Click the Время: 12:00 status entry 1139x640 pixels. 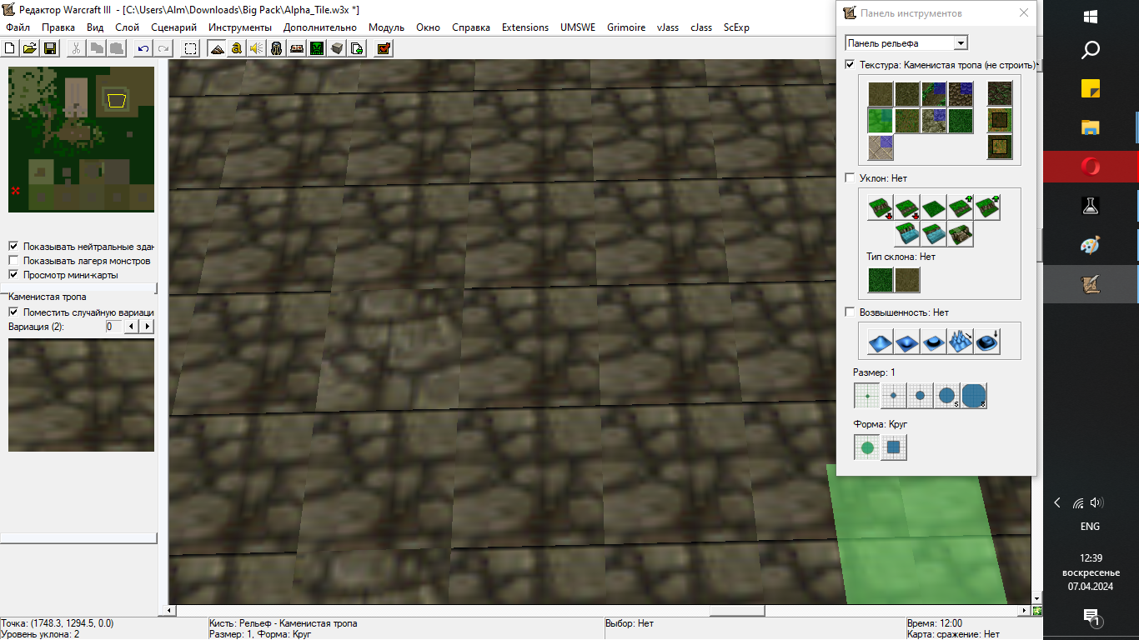pyautogui.click(x=935, y=623)
